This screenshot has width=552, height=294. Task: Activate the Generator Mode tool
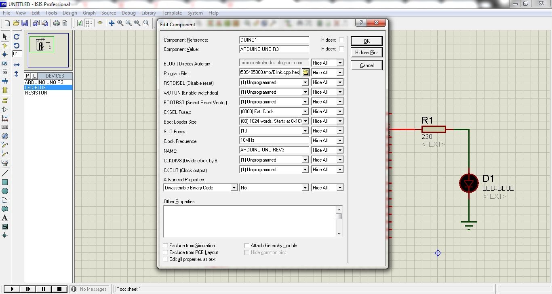tap(5, 136)
